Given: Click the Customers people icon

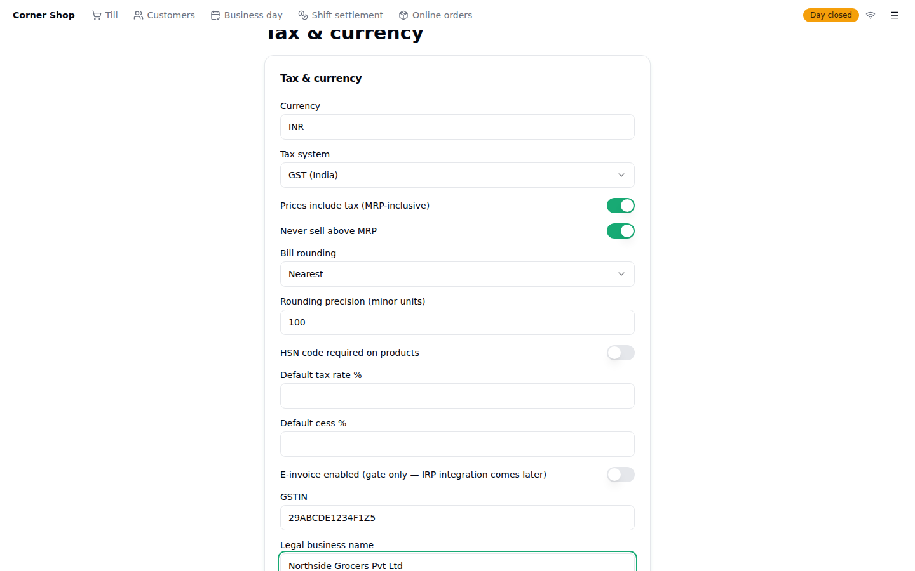Looking at the screenshot, I should 139,15.
